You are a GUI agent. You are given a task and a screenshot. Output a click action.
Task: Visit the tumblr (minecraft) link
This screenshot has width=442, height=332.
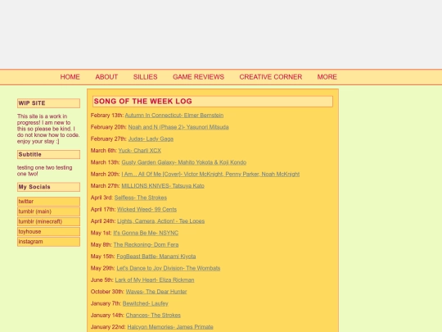(48, 221)
